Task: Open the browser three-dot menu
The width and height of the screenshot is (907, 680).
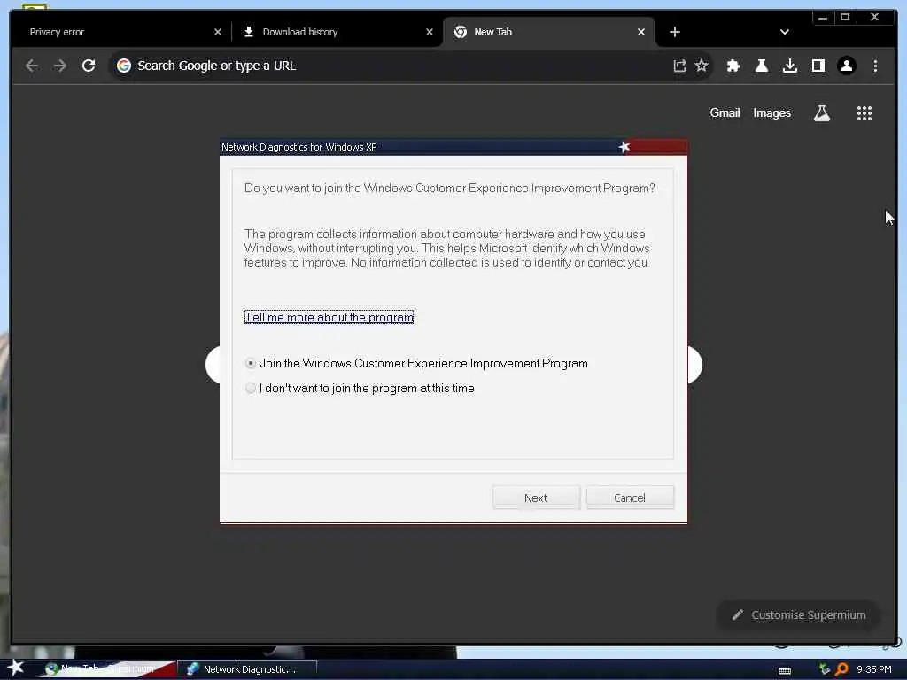Action: [875, 66]
